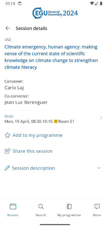Click the share icon beside Share this session
Viewport: 110px width, 228px height.
[x=8, y=151]
